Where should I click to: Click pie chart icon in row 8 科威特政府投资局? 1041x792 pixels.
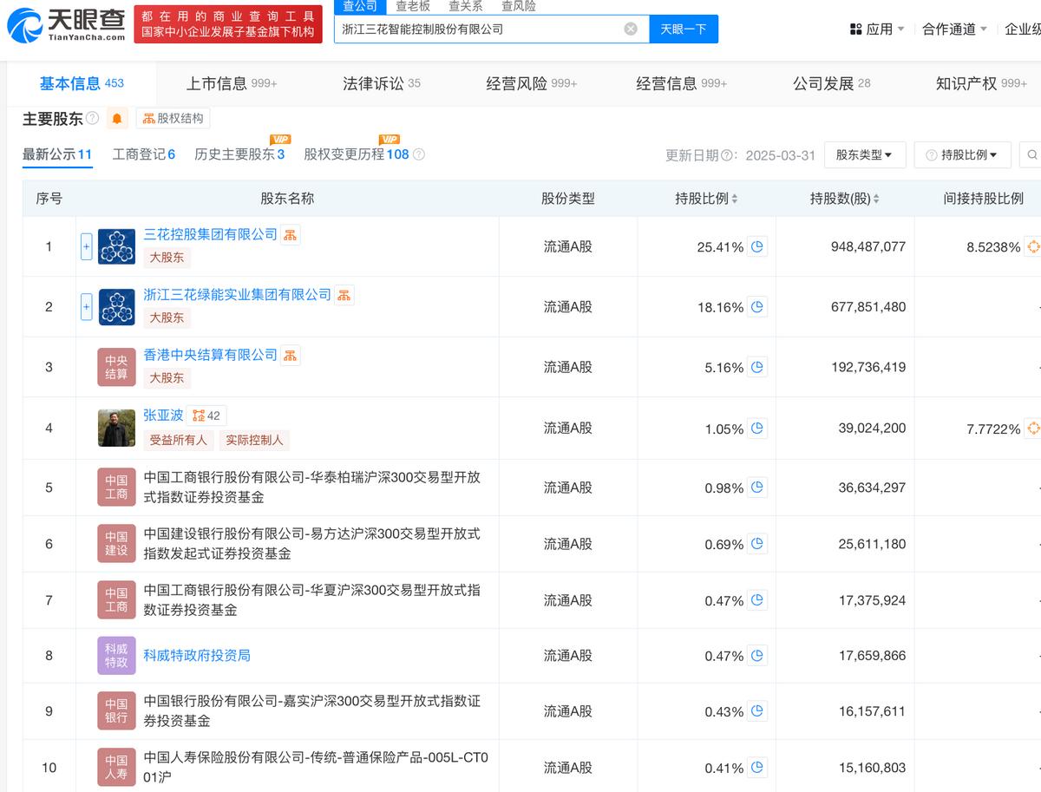tap(757, 655)
